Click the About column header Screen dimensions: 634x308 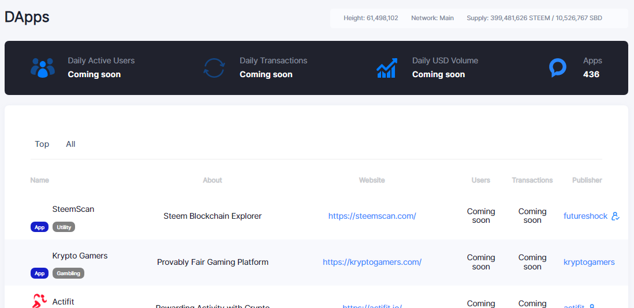212,180
